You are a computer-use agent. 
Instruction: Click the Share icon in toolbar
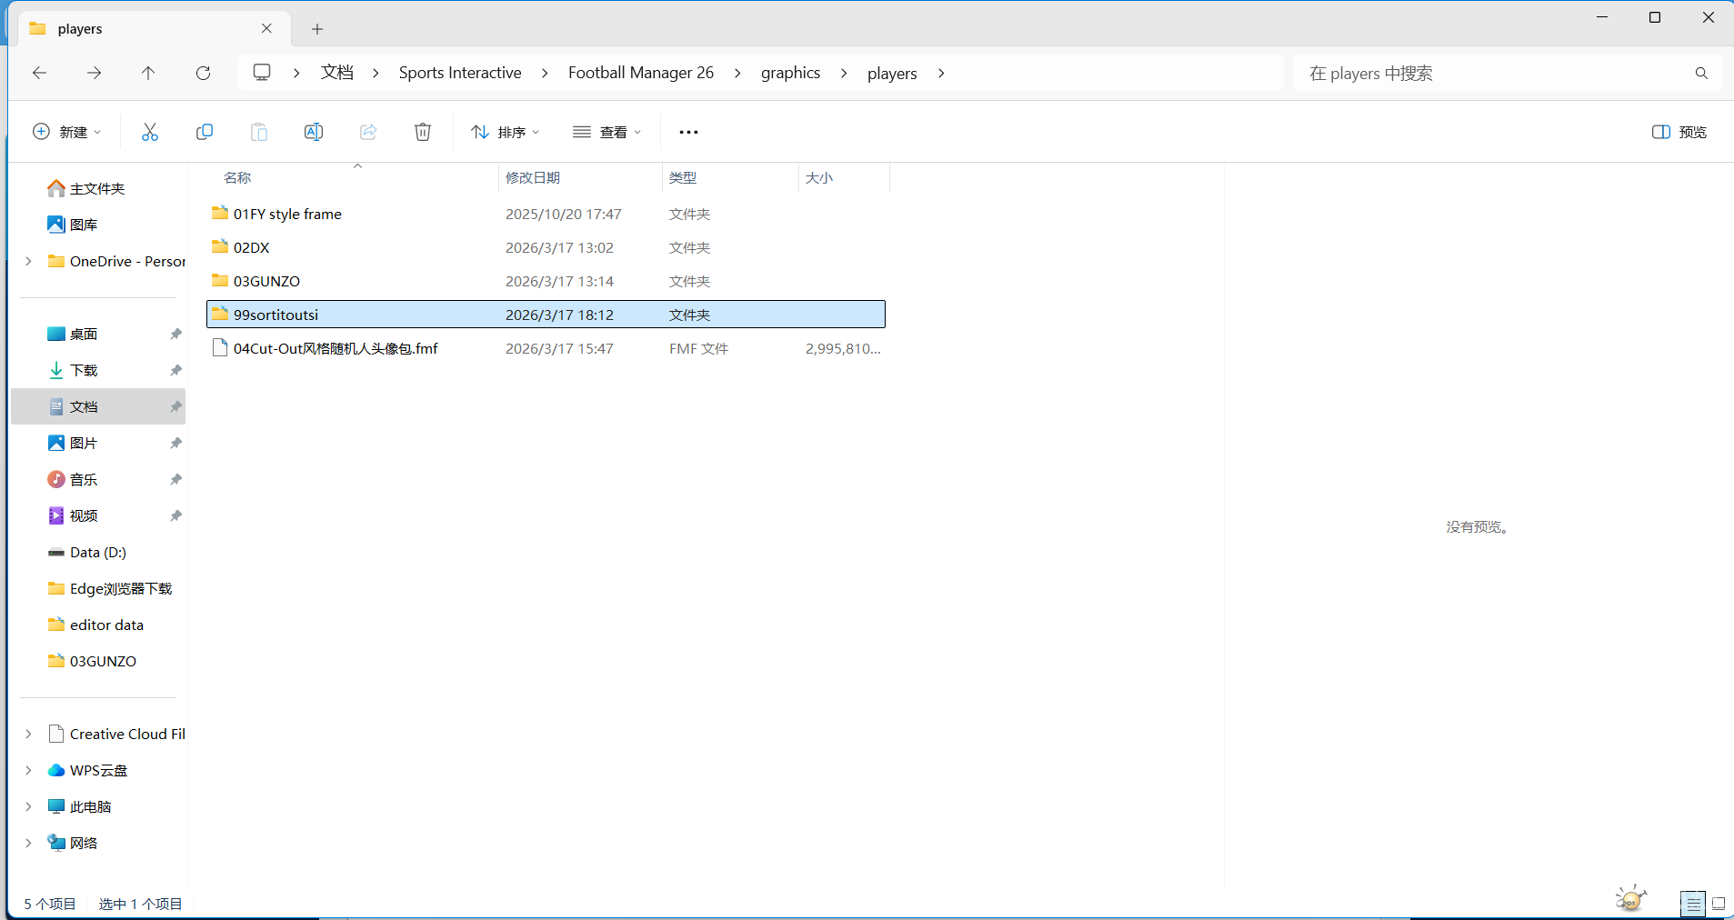(368, 132)
